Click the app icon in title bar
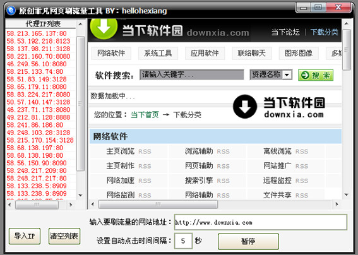Viewport: 358px width, 255px height. point(11,10)
